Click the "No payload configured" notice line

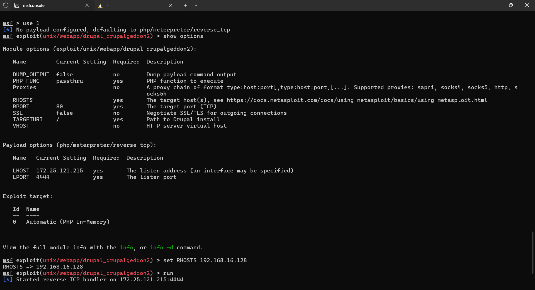[x=116, y=30]
